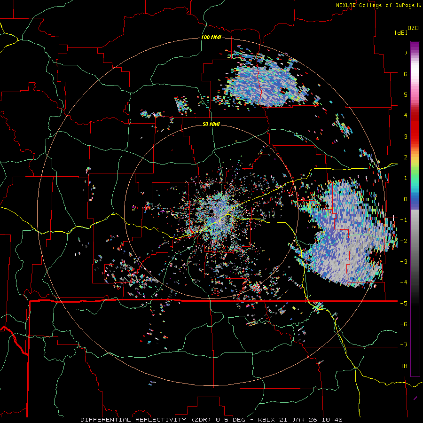Click the DZD legend title

click(413, 28)
